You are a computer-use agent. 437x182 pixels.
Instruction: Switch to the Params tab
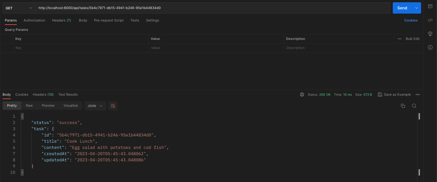[x=11, y=20]
